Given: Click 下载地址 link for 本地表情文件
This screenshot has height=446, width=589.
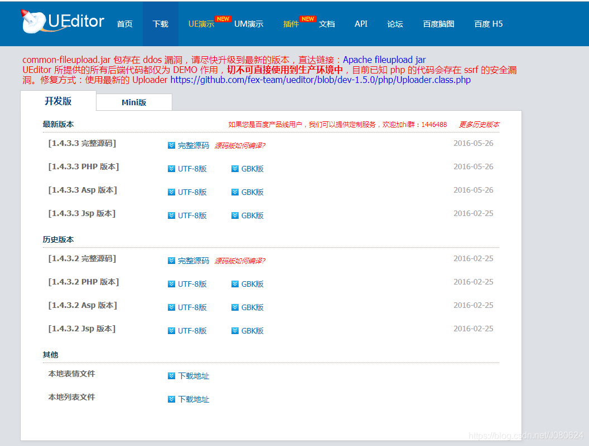Looking at the screenshot, I should point(194,376).
